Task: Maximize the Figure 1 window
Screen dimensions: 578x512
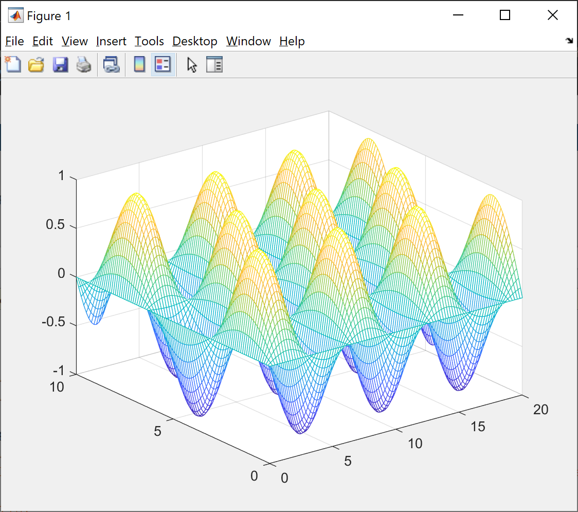Action: (x=505, y=15)
